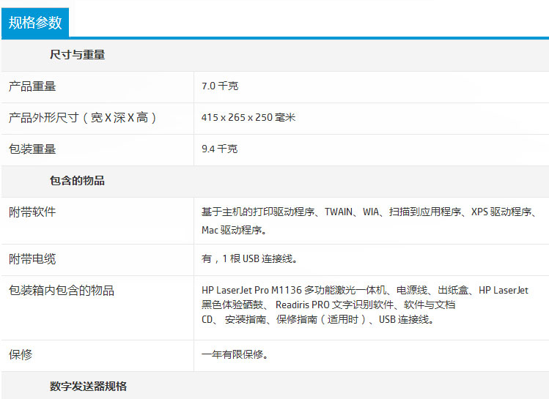Select the text Readiris PRO 文字识别软件
Screen dimensions: 549x399
[335, 305]
